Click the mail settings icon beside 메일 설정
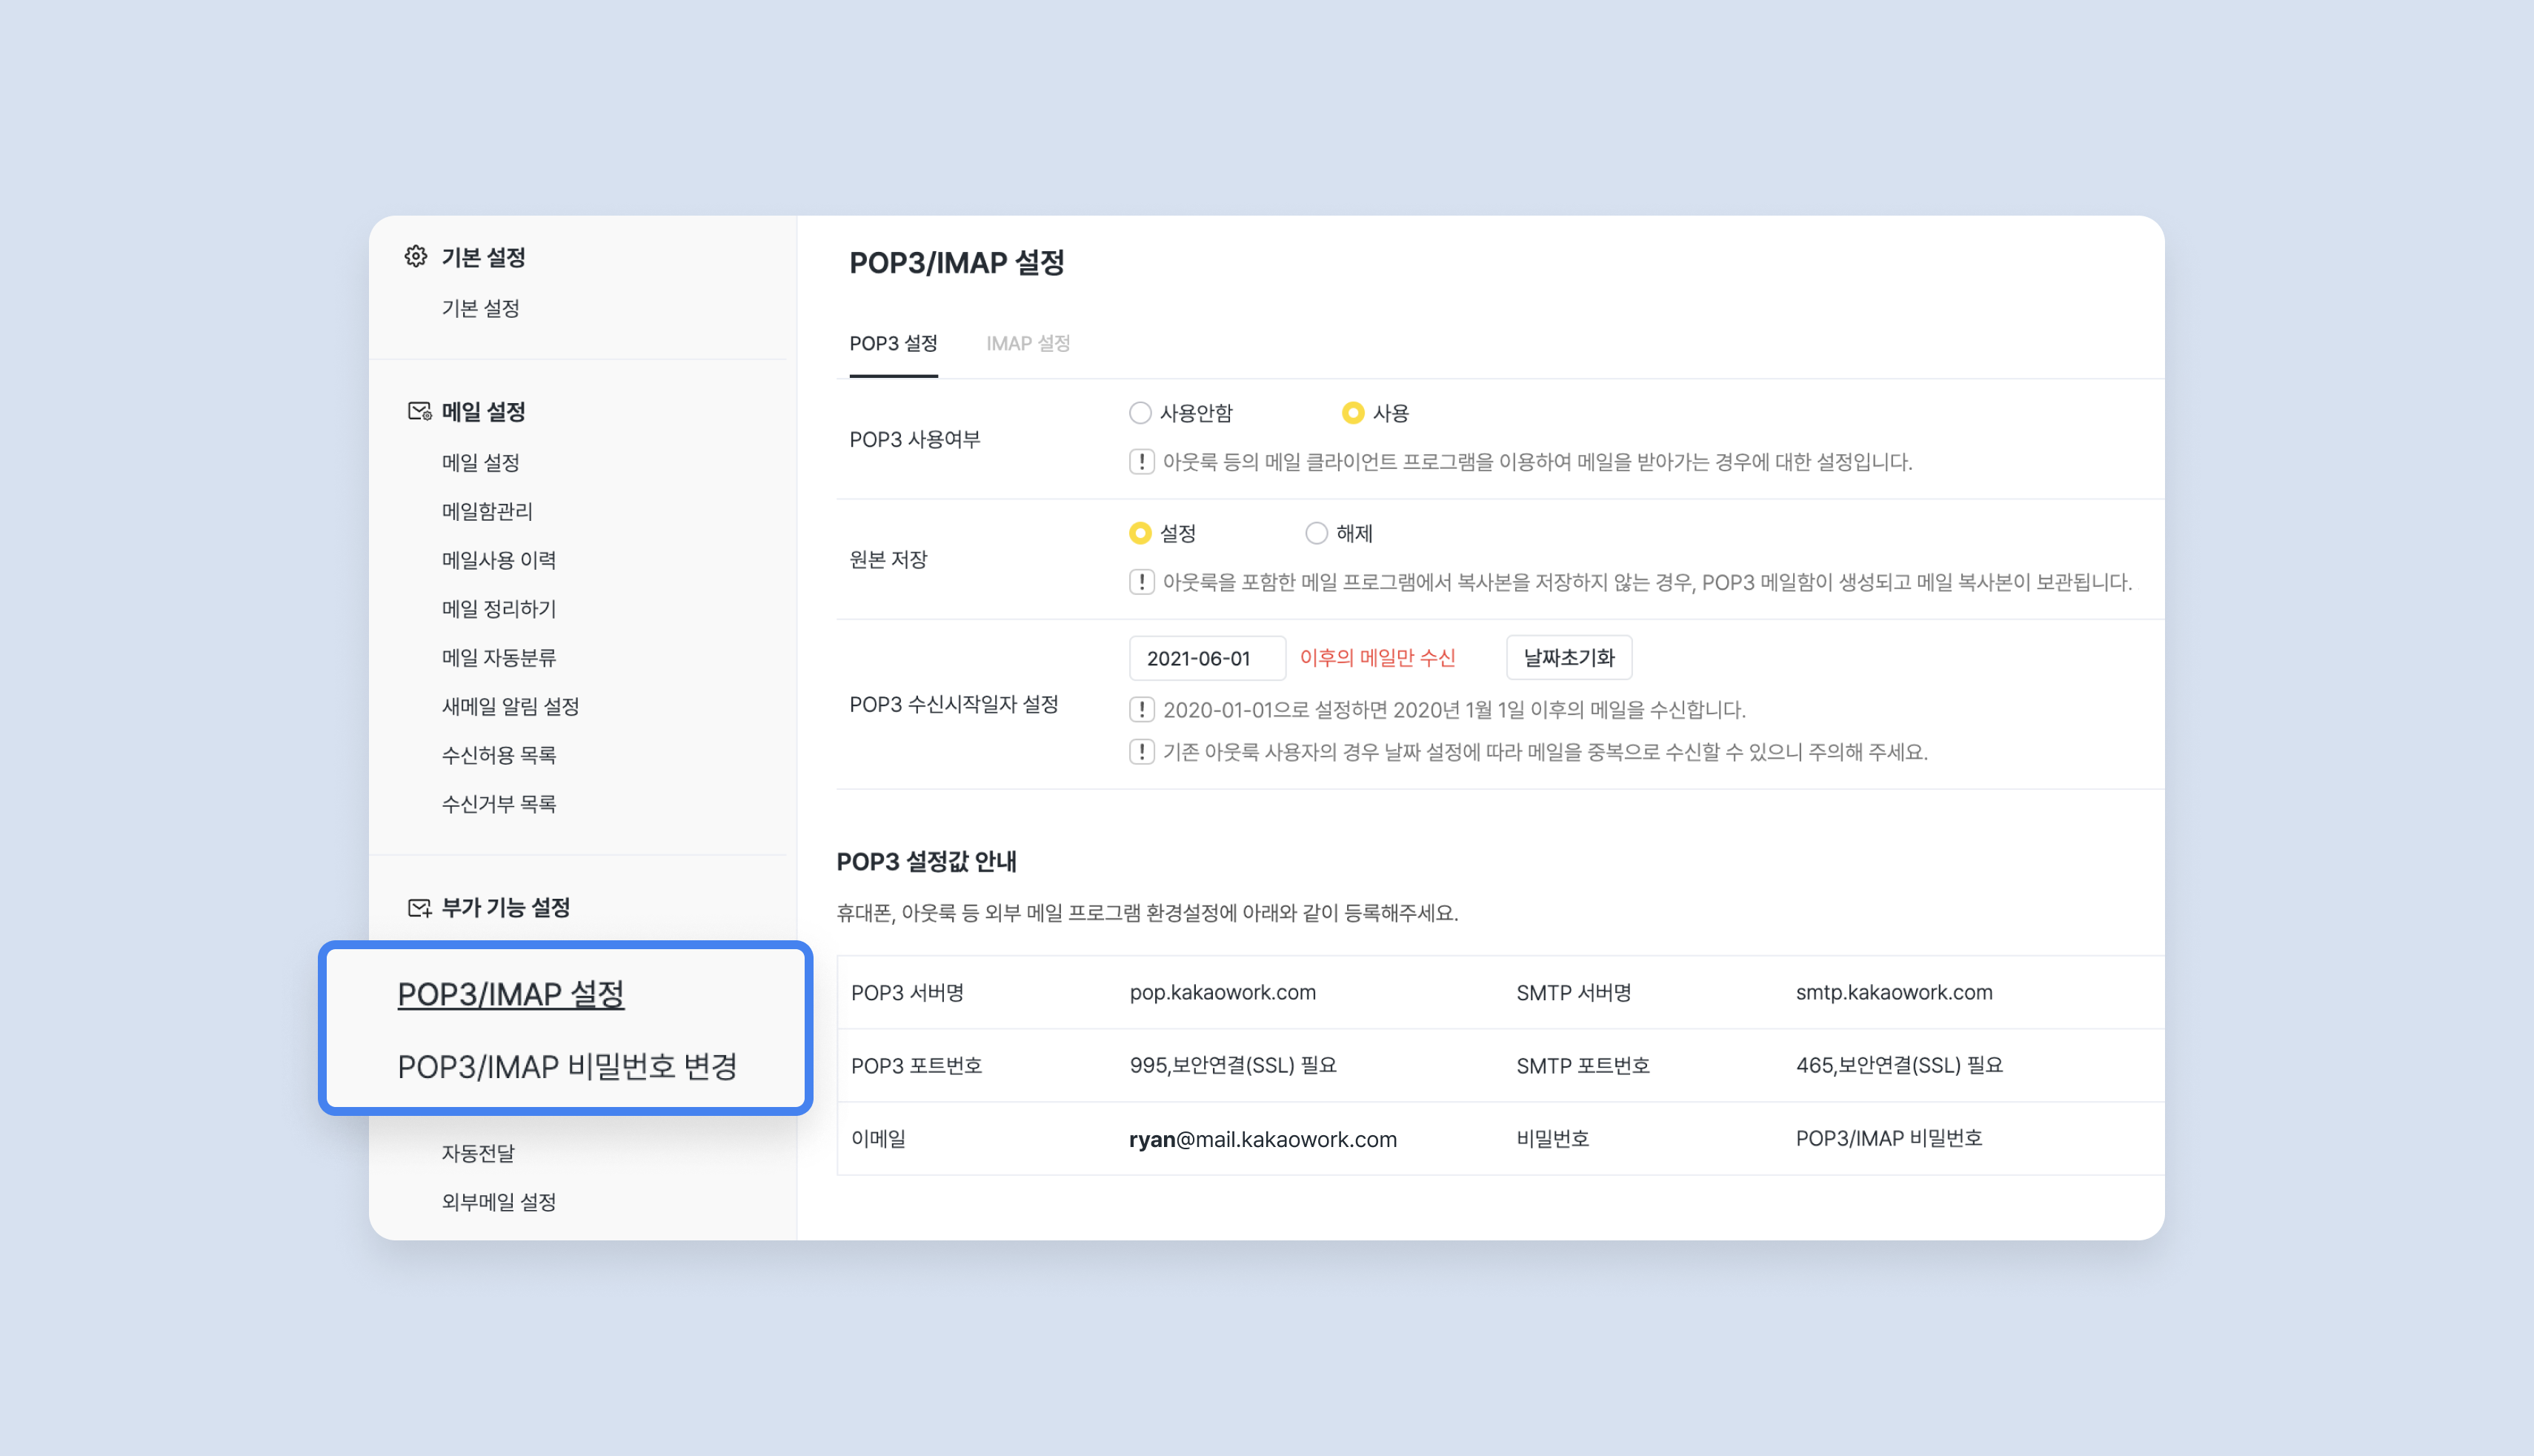Viewport: 2534px width, 1456px height. click(x=419, y=411)
